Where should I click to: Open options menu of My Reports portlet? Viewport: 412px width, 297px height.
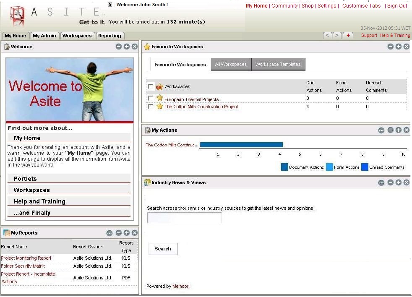click(x=110, y=233)
